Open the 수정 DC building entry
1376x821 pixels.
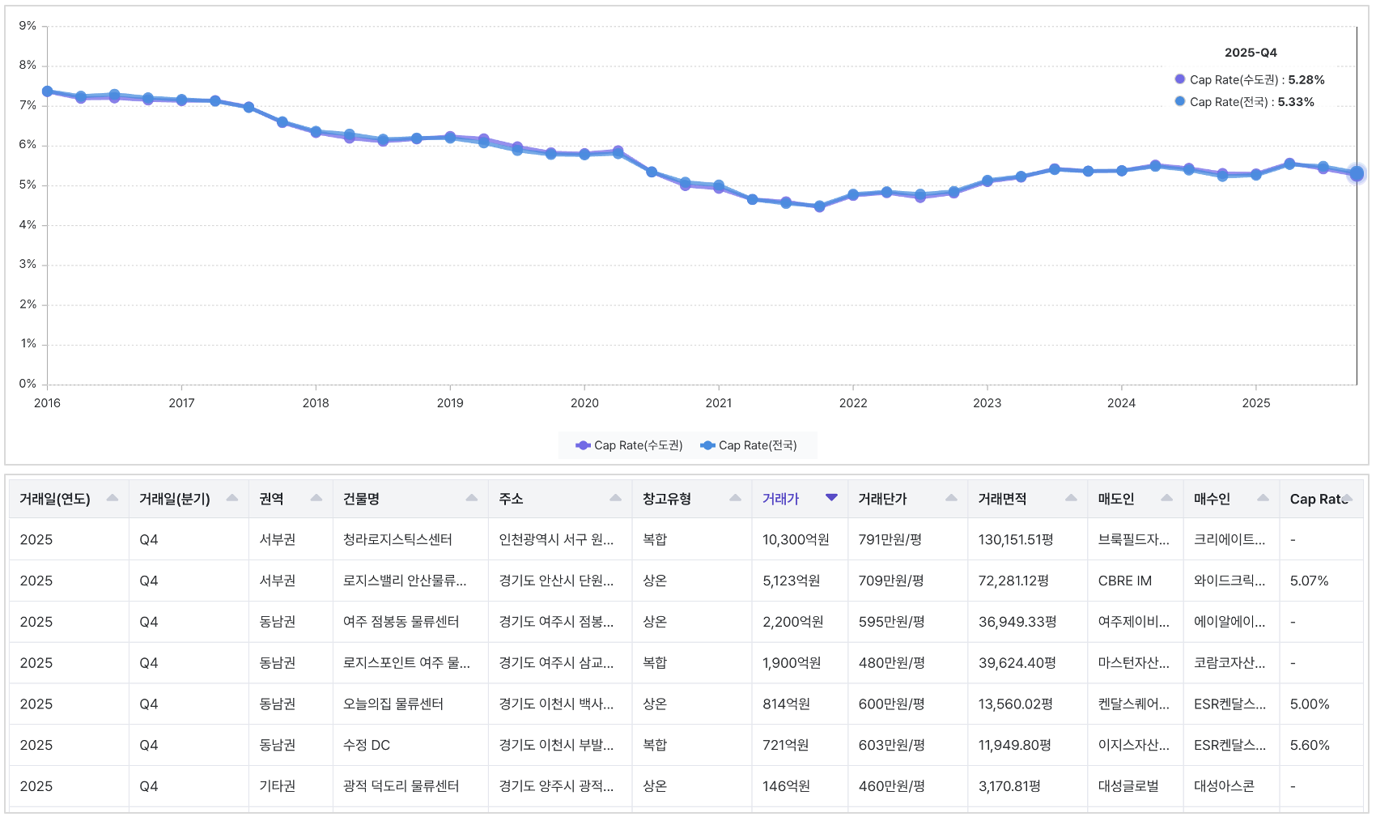pos(367,745)
